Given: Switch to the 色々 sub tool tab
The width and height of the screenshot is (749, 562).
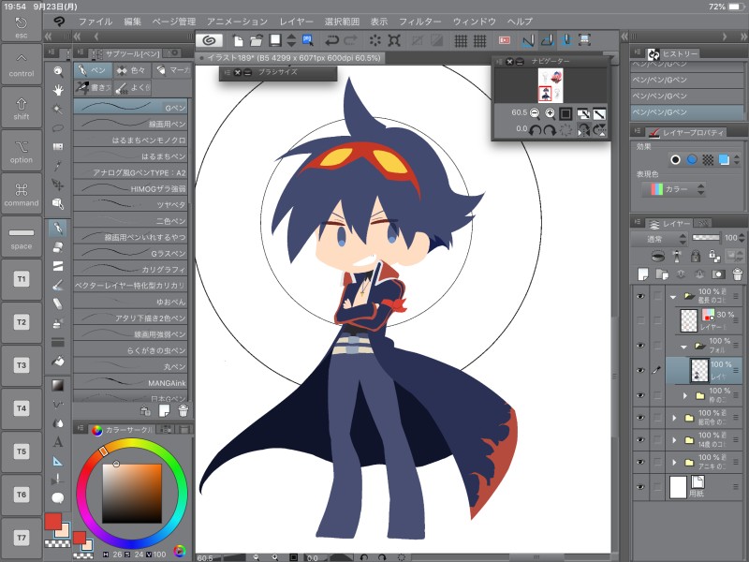Looking at the screenshot, I should coord(132,70).
